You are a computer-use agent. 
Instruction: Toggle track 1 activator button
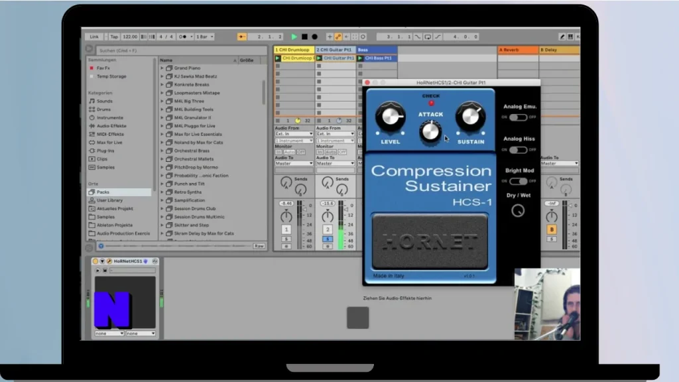click(286, 229)
